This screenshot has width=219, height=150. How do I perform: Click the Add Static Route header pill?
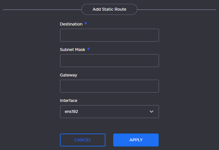click(109, 9)
